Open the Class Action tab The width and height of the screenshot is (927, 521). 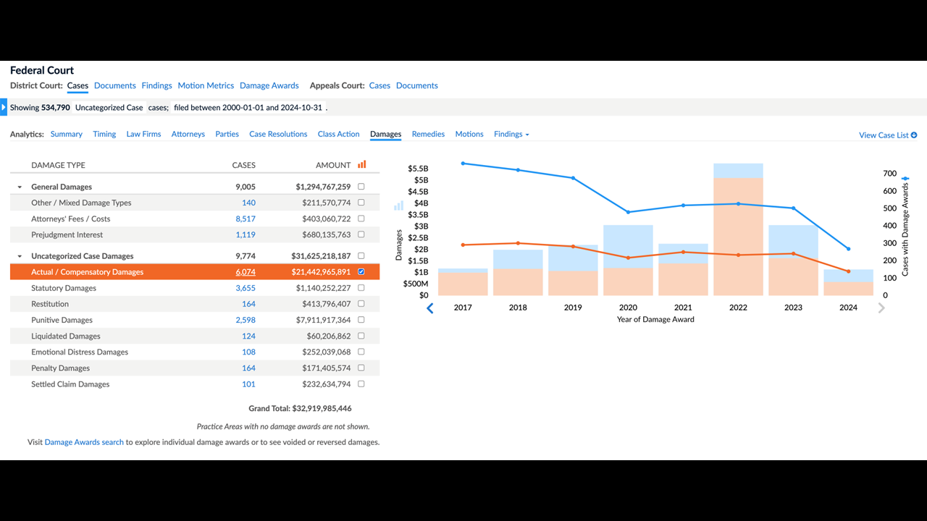[x=339, y=134]
